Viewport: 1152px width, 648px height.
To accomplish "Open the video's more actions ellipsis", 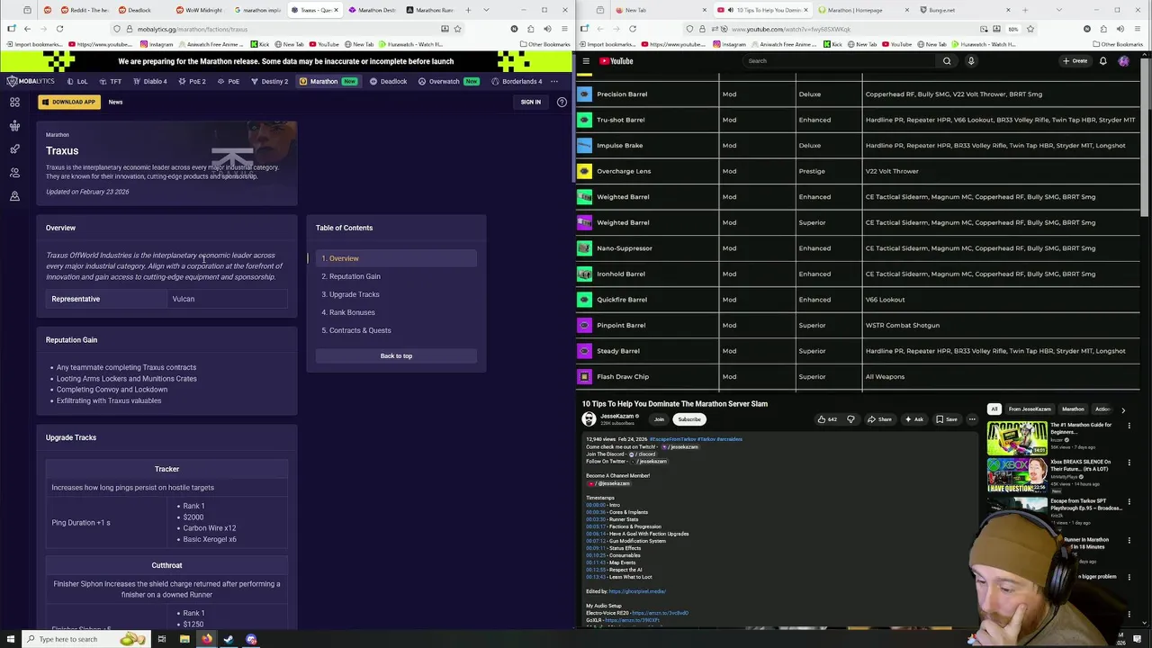I will click(972, 419).
